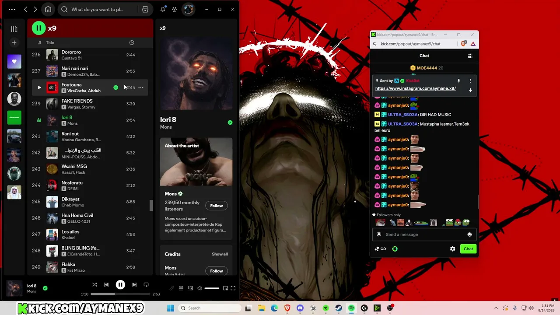This screenshot has width=560, height=315.
Task: Create a new playlist with plus icon
Action: (14, 42)
